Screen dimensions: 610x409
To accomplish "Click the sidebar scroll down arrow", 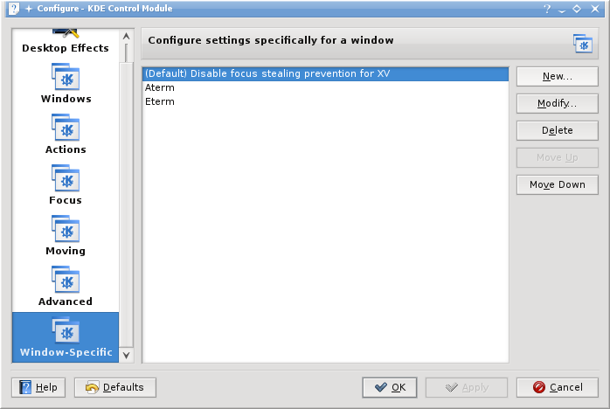I will 126,355.
